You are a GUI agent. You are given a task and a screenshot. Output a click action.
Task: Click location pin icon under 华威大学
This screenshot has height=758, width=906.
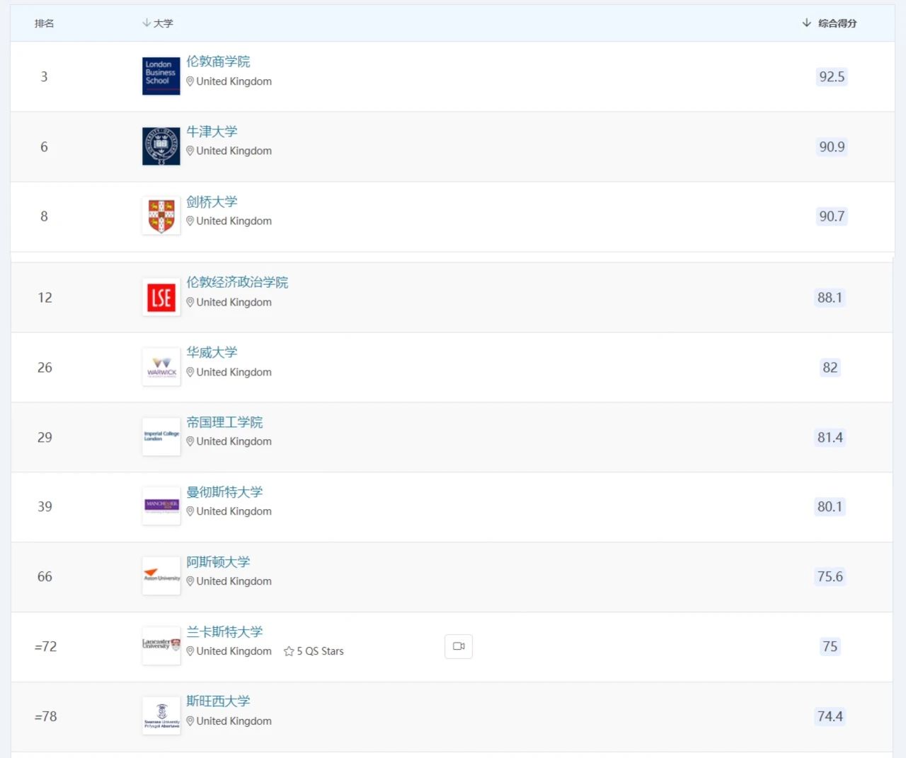[x=190, y=372]
